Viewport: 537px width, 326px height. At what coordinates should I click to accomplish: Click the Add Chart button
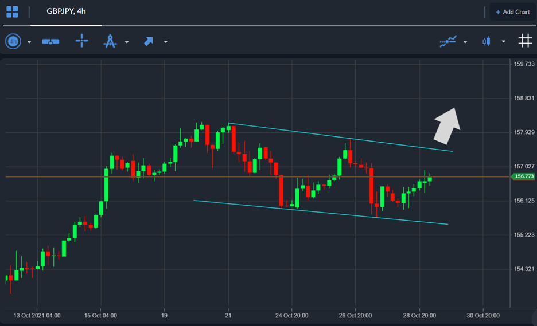click(513, 12)
